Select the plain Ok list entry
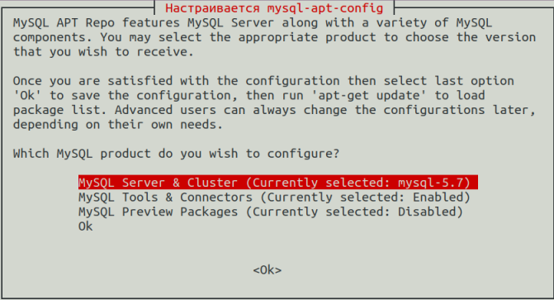 (86, 226)
